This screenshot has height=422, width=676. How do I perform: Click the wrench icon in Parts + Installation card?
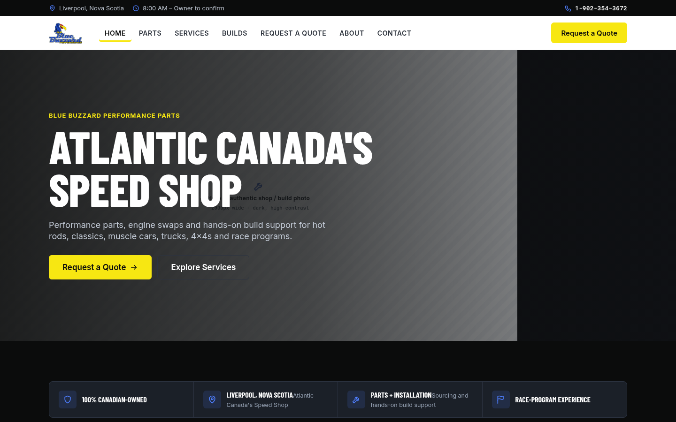click(x=356, y=399)
